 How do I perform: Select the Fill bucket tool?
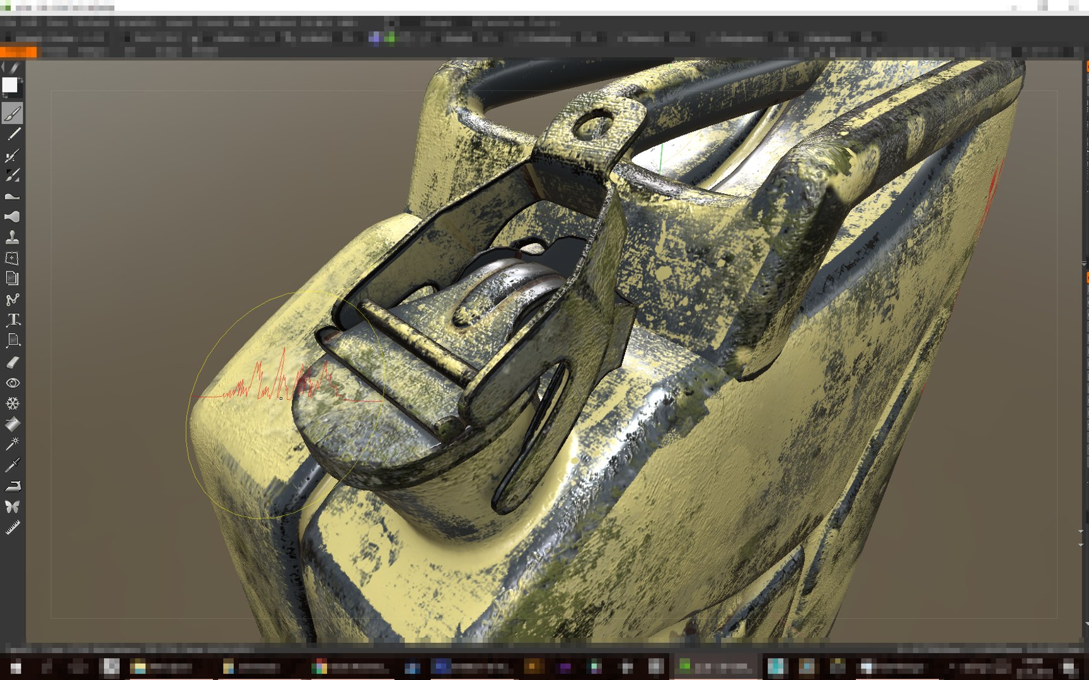13,424
